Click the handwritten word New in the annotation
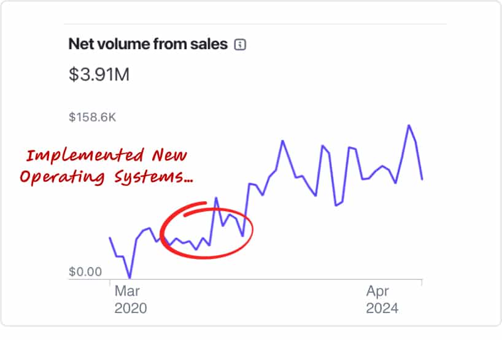This screenshot has width=502, height=340. [169, 155]
